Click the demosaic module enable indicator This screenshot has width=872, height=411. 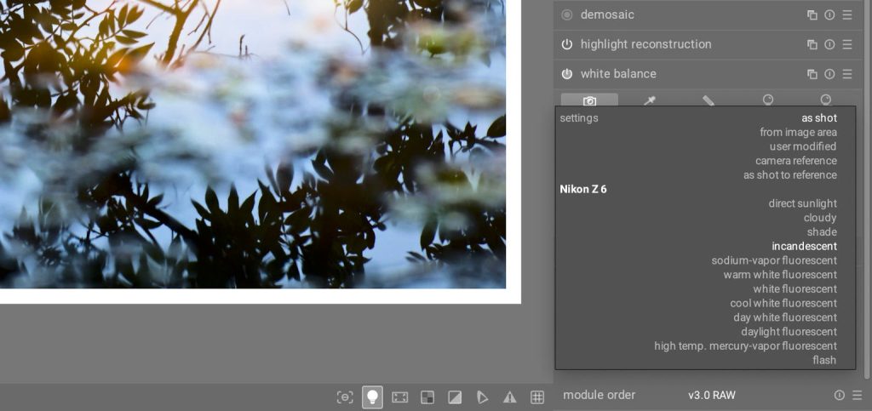point(567,14)
